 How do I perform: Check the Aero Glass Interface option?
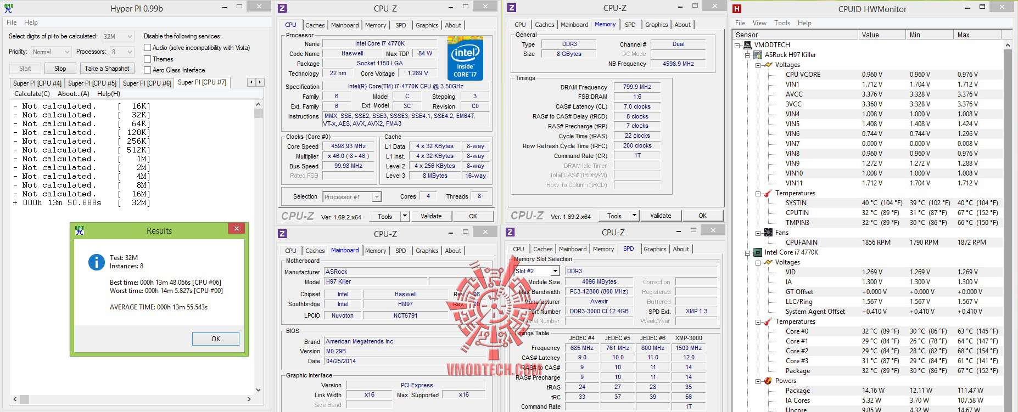pos(147,70)
